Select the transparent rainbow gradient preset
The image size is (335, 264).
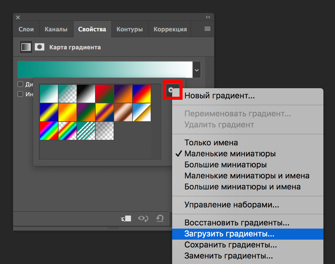68,131
